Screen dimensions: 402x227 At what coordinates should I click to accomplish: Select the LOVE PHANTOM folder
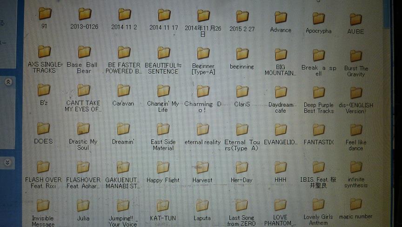pos(280,205)
